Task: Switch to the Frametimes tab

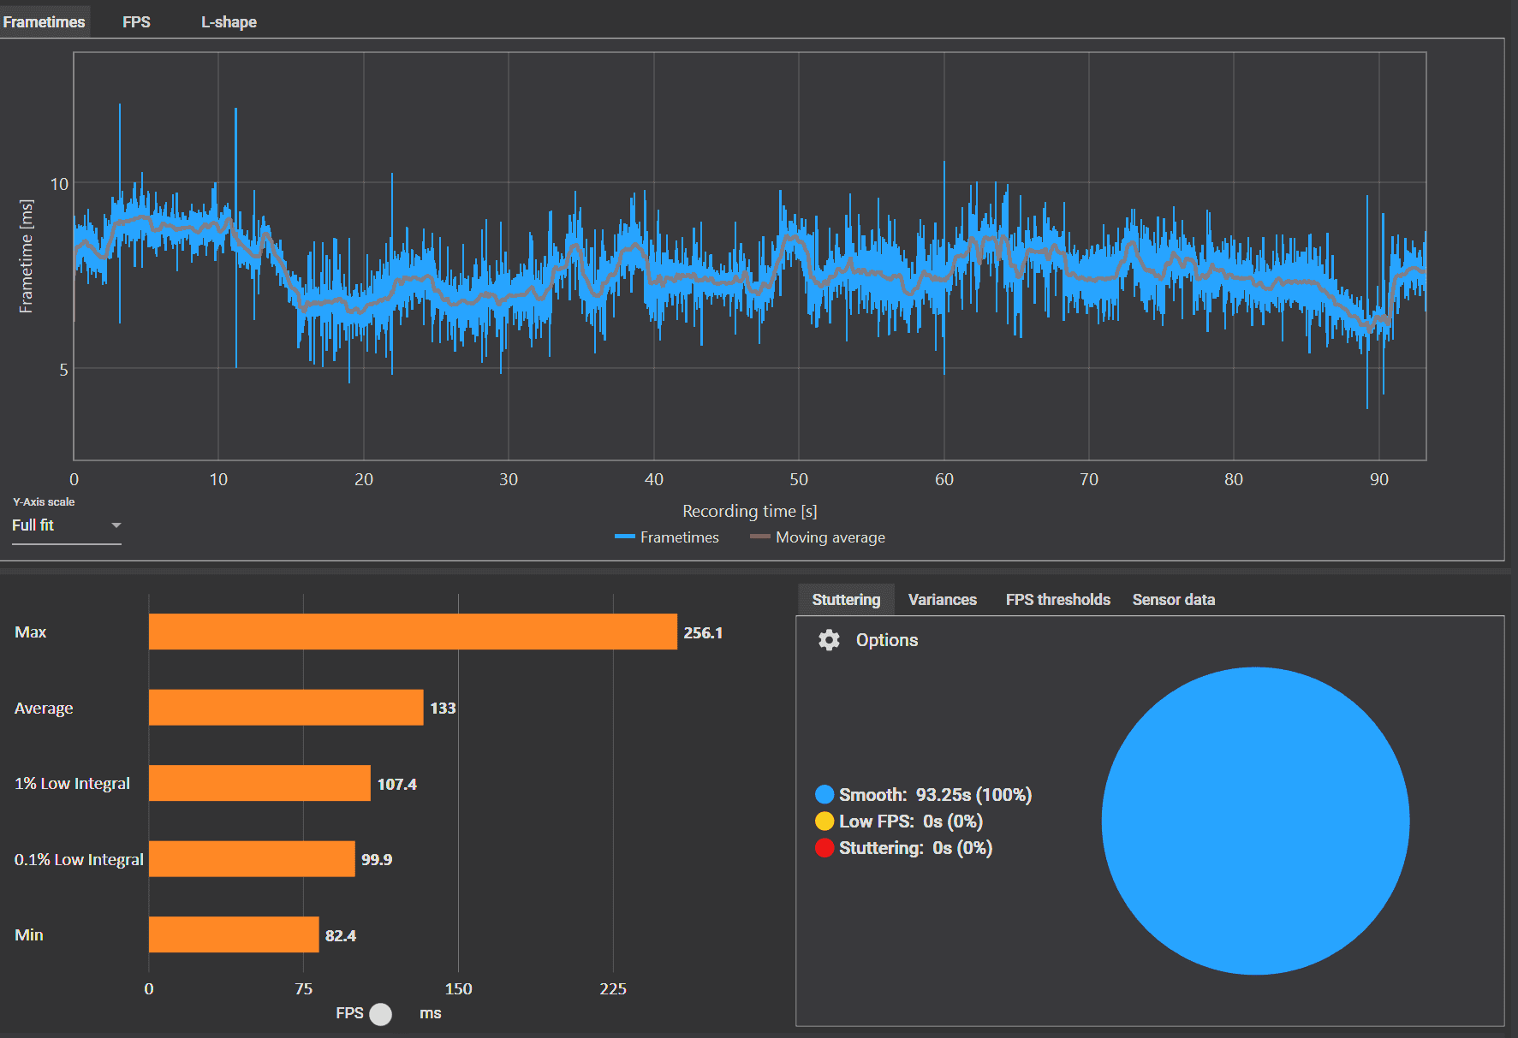Action: coord(45,21)
